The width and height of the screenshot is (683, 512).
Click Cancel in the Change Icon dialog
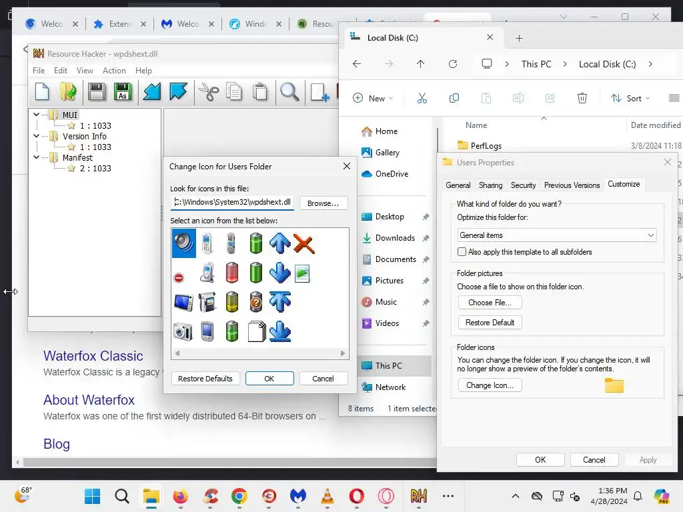323,379
